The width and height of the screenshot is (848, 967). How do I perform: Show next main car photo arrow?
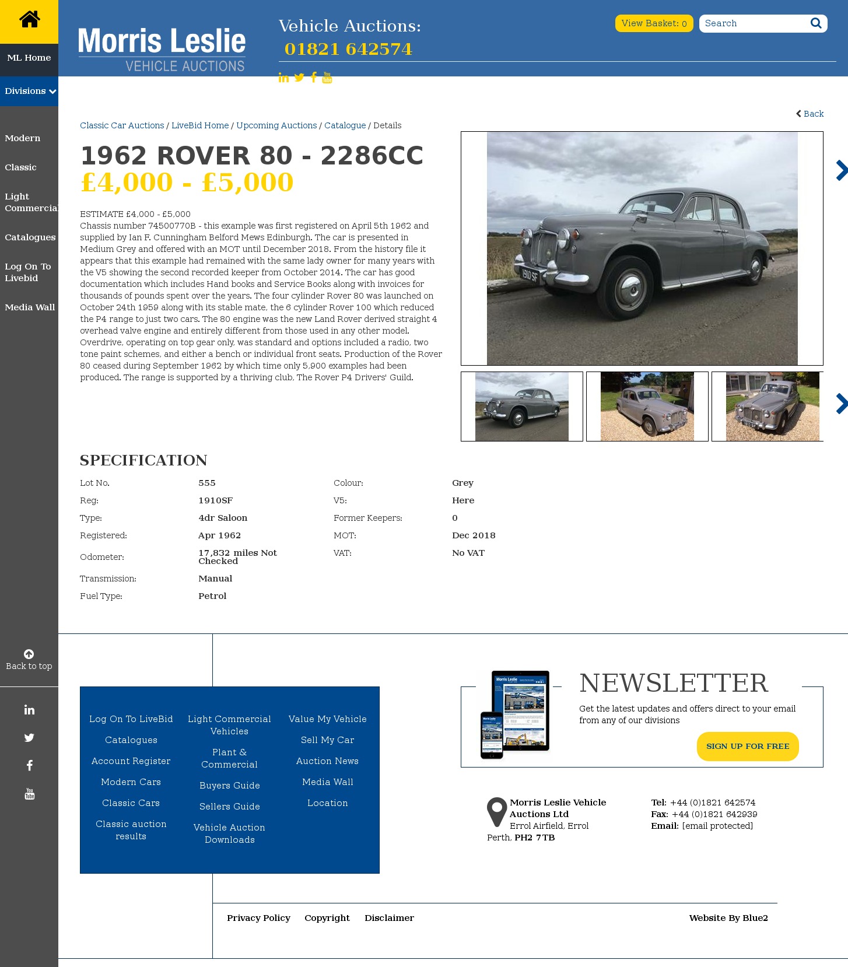841,170
